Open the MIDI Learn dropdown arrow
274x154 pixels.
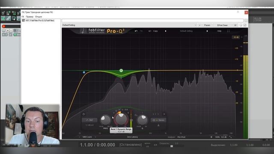[95, 137]
